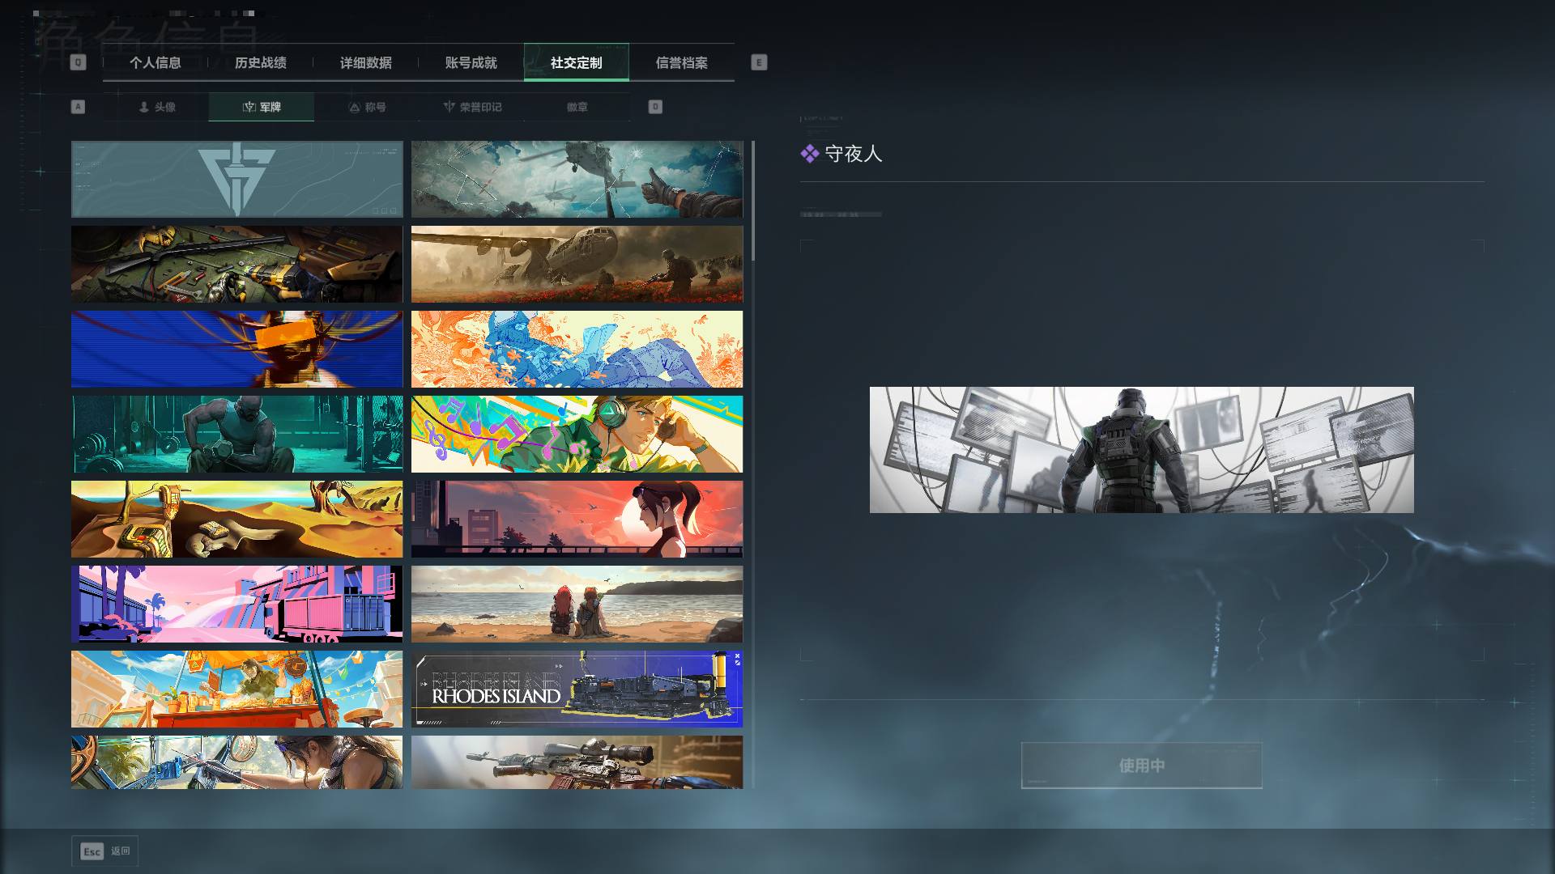Select the RHODES ISLAND card
Screen dimensions: 1555x874
point(577,689)
